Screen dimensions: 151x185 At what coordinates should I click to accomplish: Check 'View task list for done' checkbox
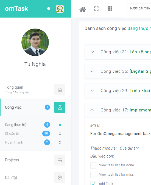coord(93,165)
